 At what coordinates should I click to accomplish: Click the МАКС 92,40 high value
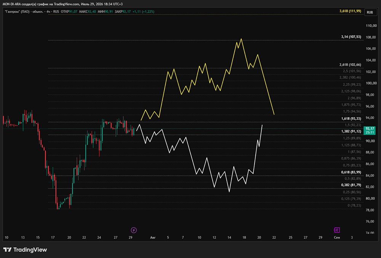pos(88,11)
